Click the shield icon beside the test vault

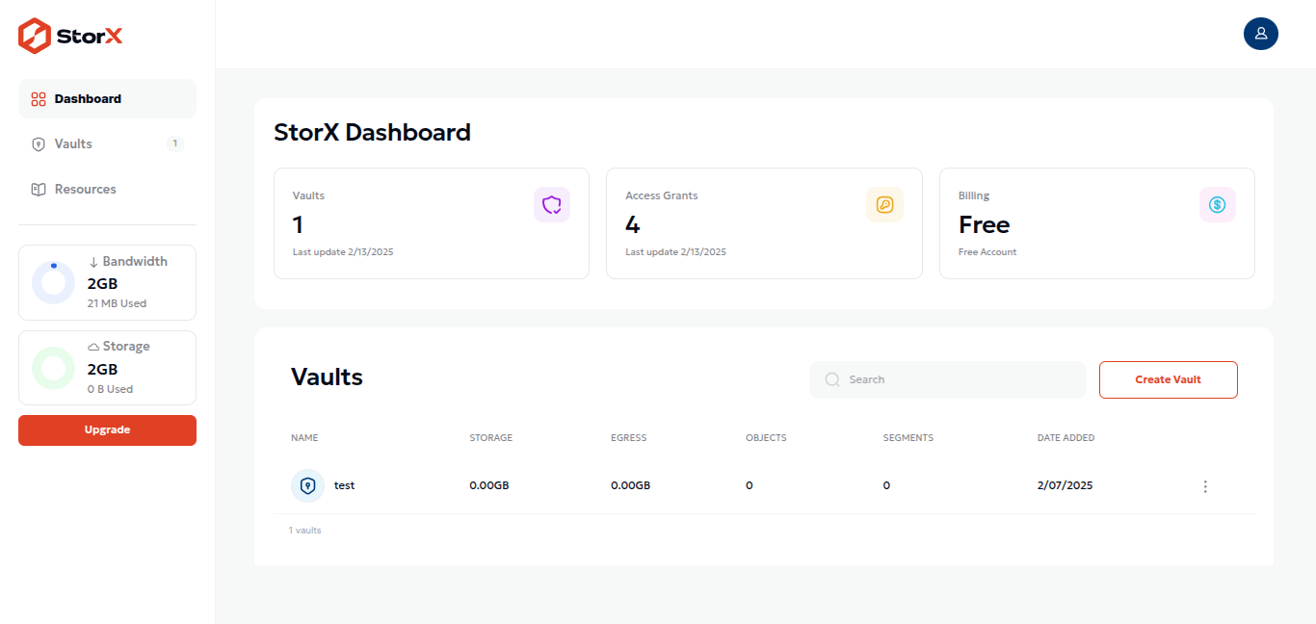click(308, 485)
